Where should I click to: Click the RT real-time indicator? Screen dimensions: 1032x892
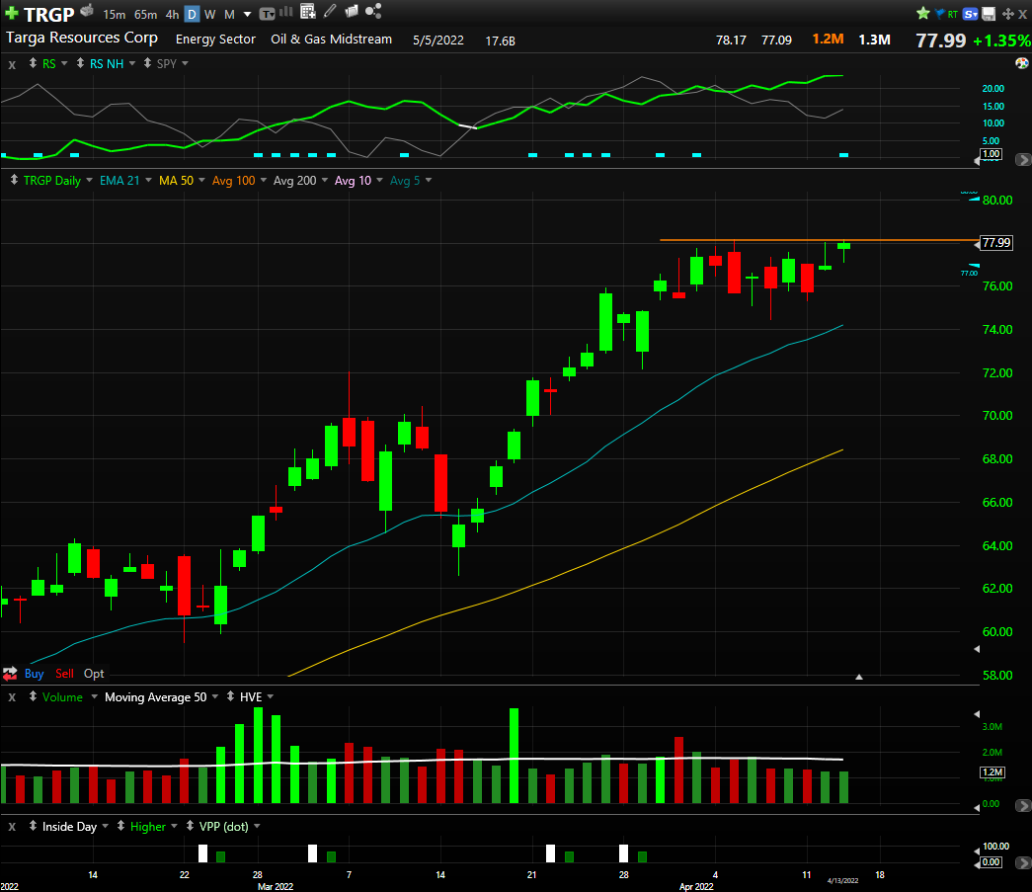pos(952,14)
